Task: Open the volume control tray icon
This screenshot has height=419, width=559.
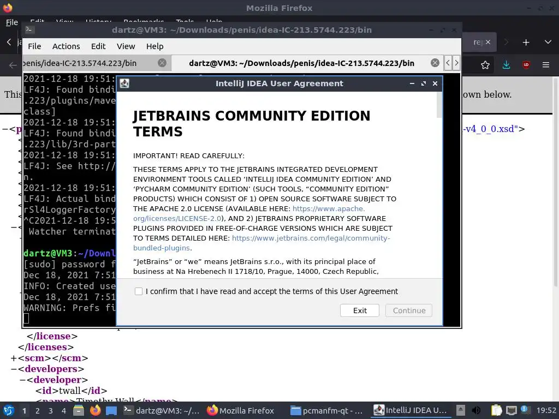Action: pyautogui.click(x=476, y=410)
